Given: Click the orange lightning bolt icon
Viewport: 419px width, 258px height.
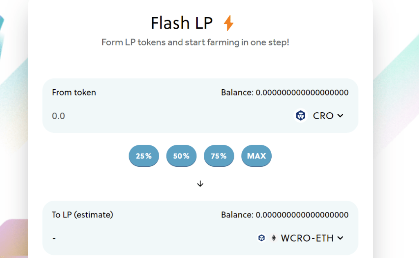Looking at the screenshot, I should 229,23.
